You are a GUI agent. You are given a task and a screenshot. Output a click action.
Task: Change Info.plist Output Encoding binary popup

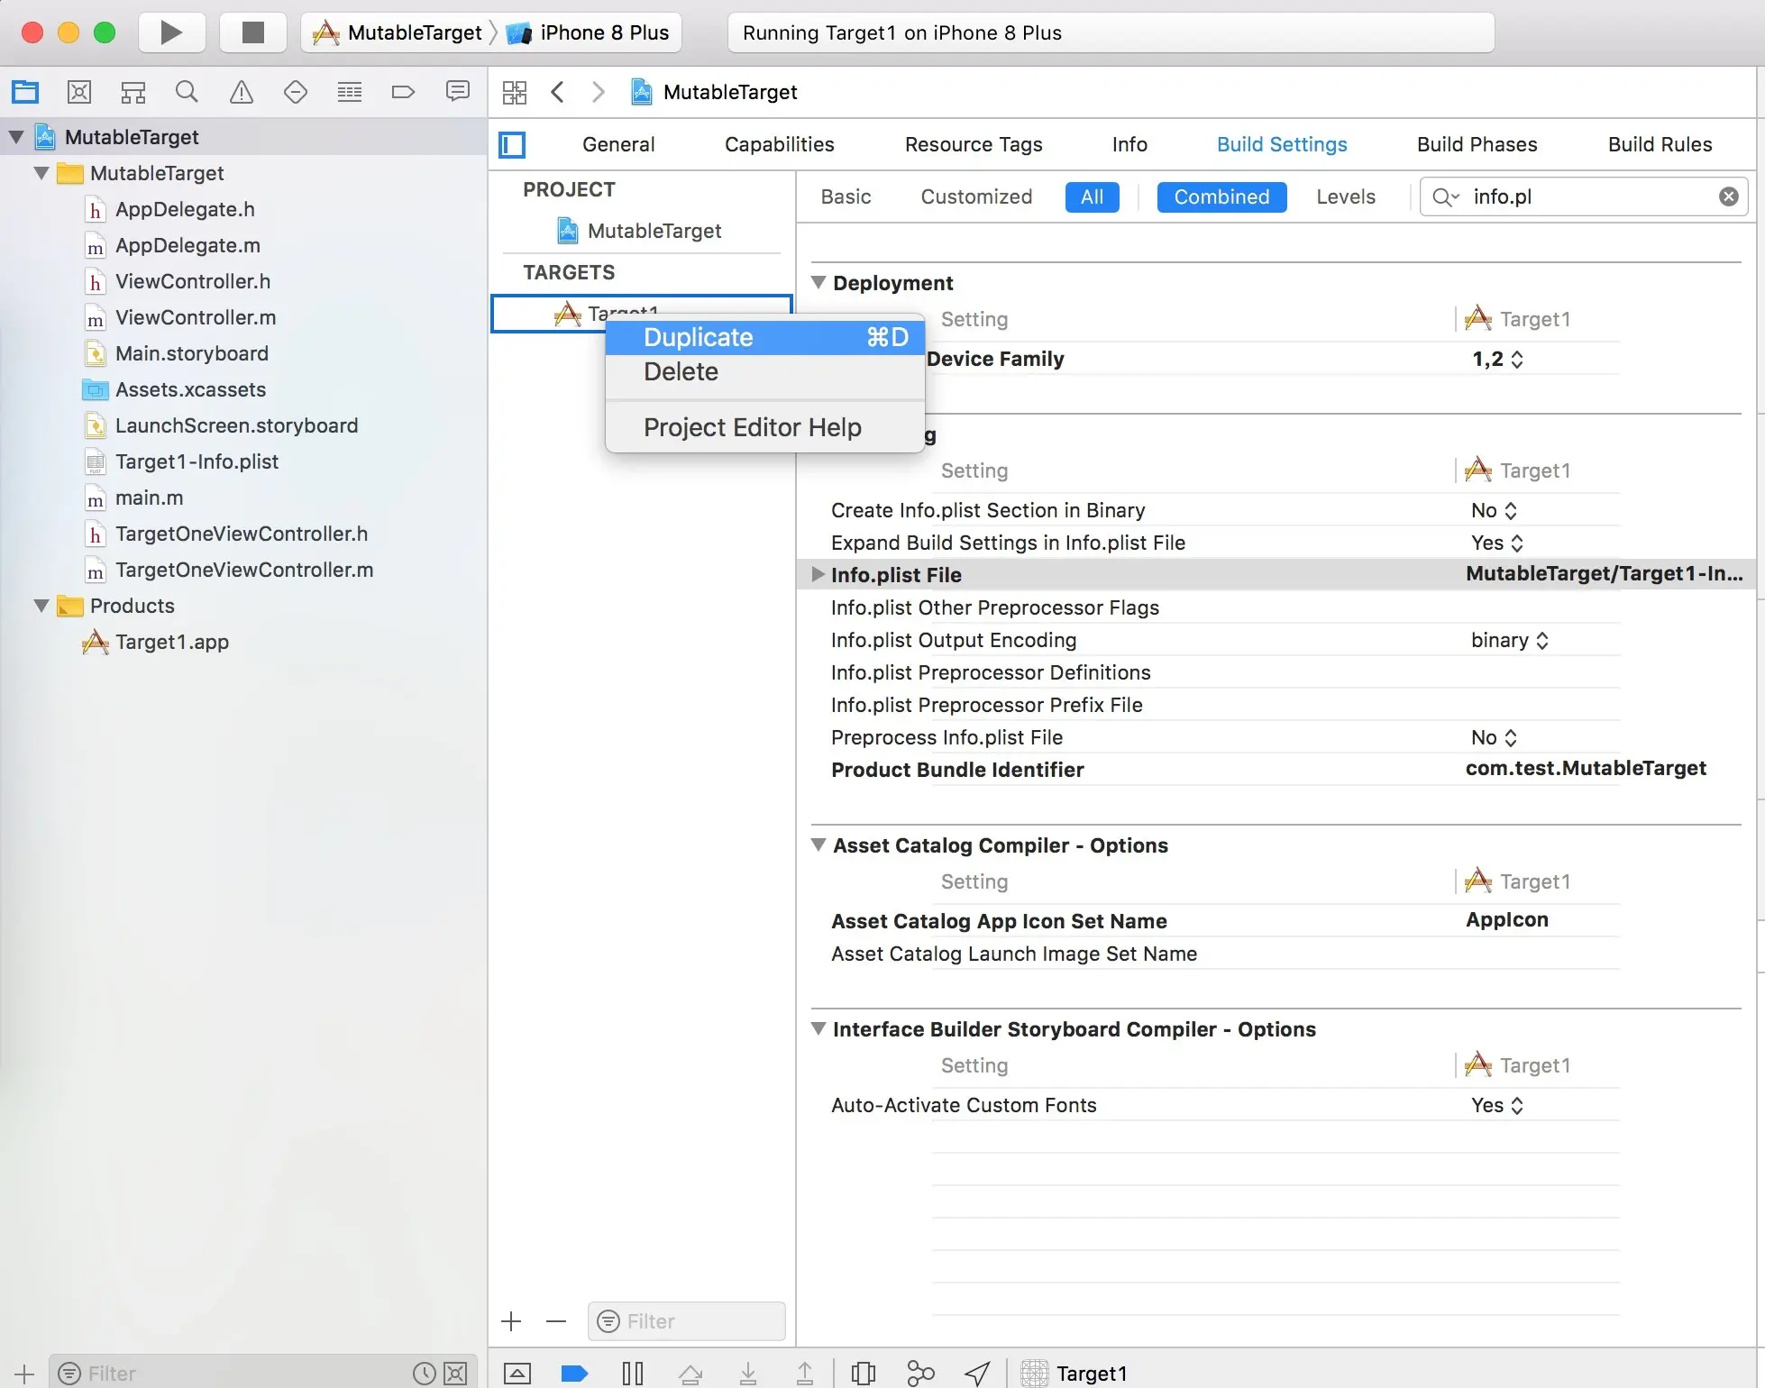point(1510,640)
